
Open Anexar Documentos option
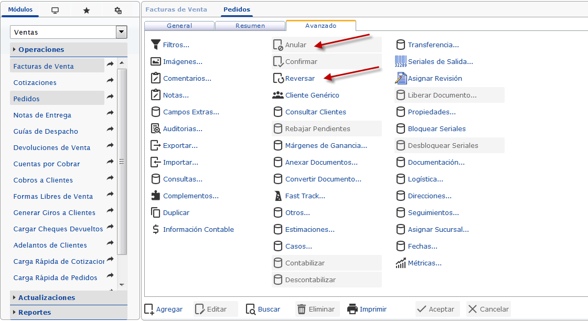(x=322, y=163)
